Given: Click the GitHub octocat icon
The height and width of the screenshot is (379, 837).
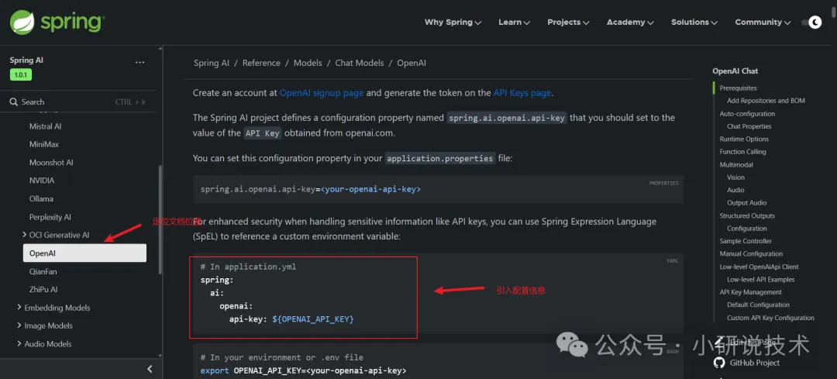Looking at the screenshot, I should coord(719,363).
